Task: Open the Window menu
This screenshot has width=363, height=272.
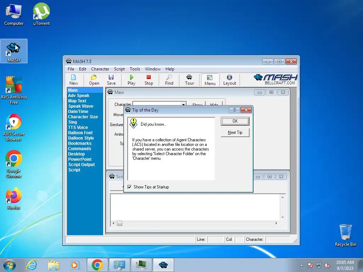Action: coord(152,69)
